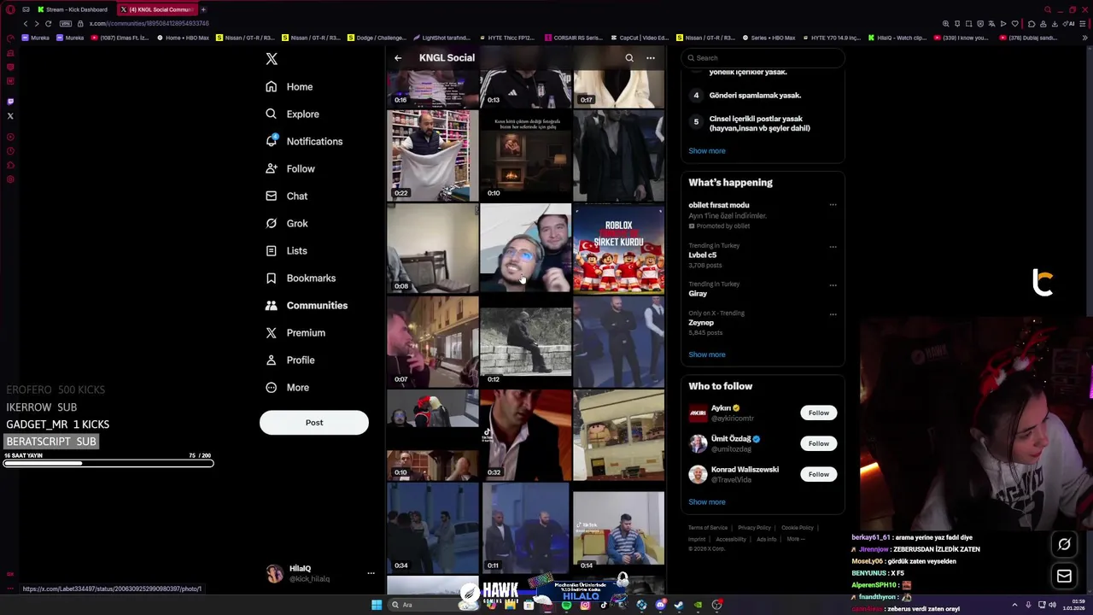Expand community rules with Show more
The height and width of the screenshot is (615, 1093).
pyautogui.click(x=707, y=150)
